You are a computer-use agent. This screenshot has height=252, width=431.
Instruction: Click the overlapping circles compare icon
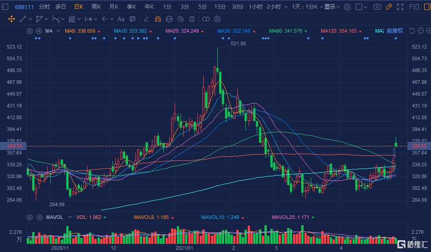coord(206,19)
